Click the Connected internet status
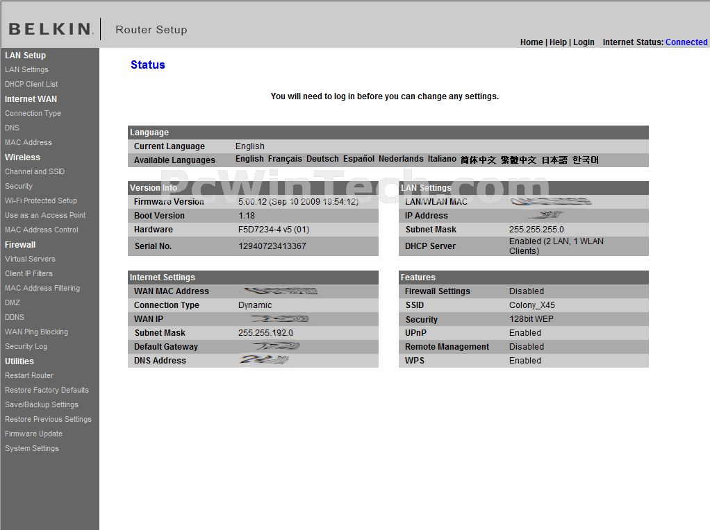The height and width of the screenshot is (530, 710). coord(686,42)
